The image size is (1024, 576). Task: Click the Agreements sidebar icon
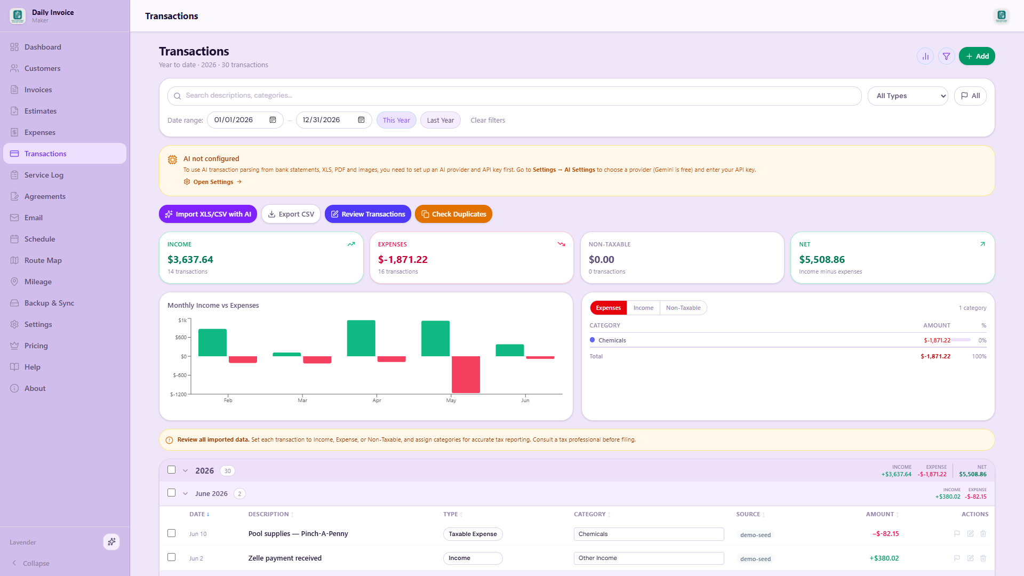[14, 196]
